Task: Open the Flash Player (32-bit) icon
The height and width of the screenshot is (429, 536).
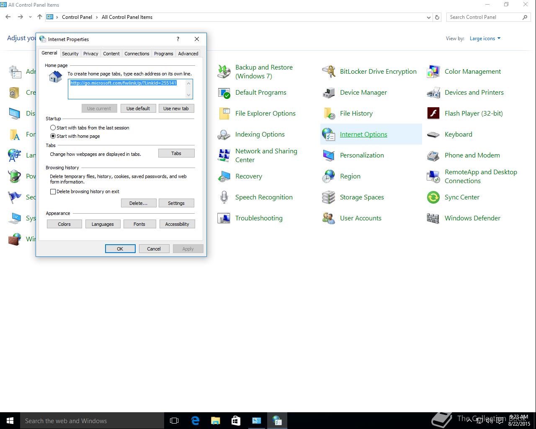Action: pyautogui.click(x=433, y=114)
